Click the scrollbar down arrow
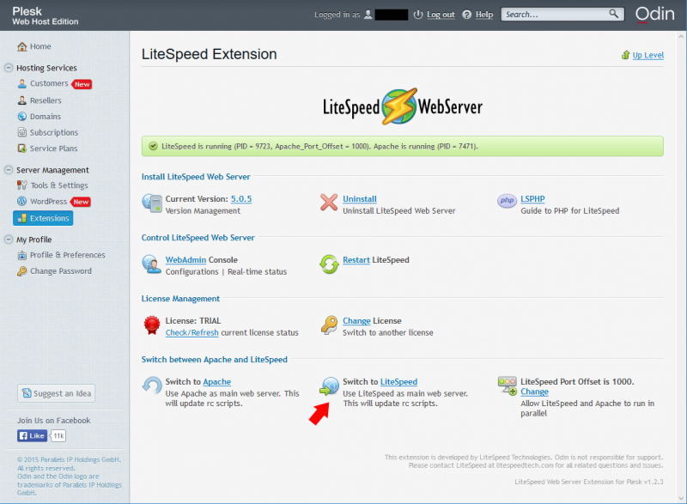687x504 pixels. pos(681,498)
